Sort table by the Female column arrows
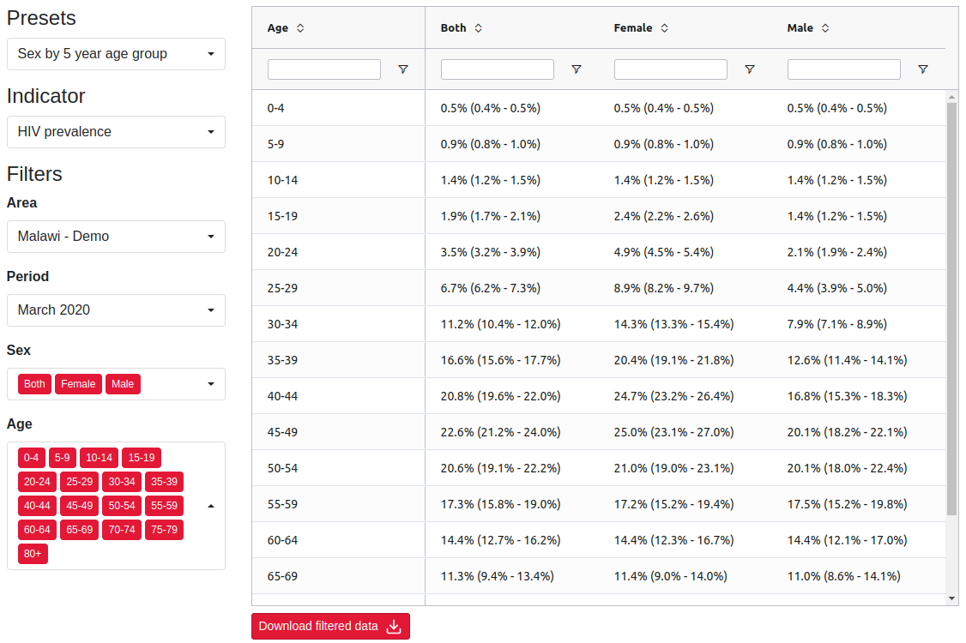Viewport: 966px width, 643px height. tap(664, 28)
